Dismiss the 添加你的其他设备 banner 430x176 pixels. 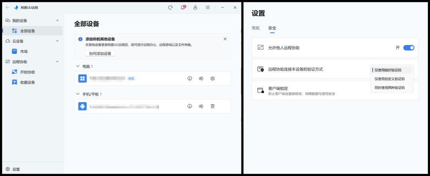pyautogui.click(x=225, y=39)
